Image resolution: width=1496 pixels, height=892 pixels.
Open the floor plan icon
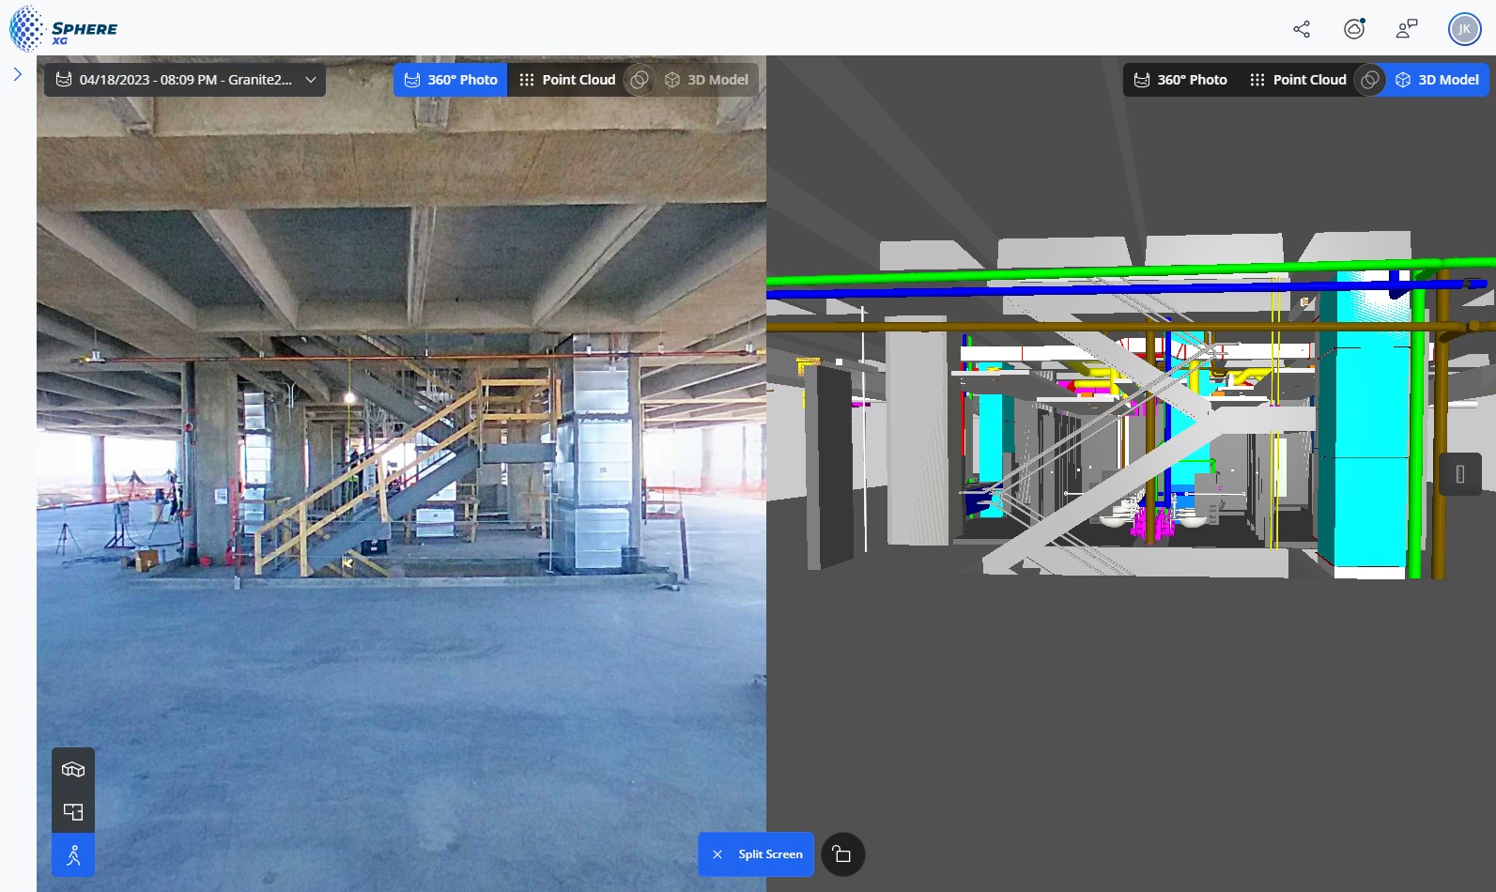(73, 812)
